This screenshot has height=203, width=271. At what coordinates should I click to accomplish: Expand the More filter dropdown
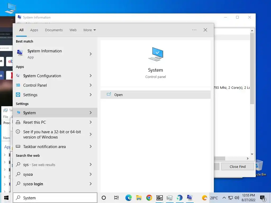coord(89,30)
